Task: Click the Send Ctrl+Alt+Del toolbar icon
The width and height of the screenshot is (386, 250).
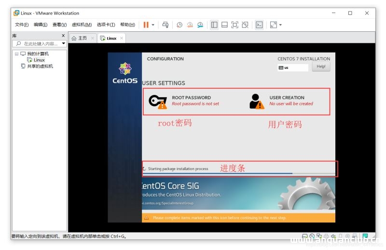Action: point(165,25)
